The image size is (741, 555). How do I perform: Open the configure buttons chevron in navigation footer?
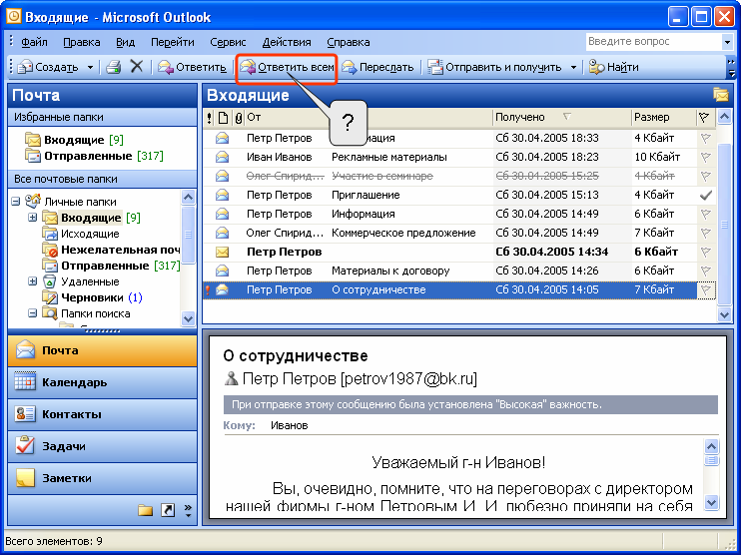[x=188, y=510]
